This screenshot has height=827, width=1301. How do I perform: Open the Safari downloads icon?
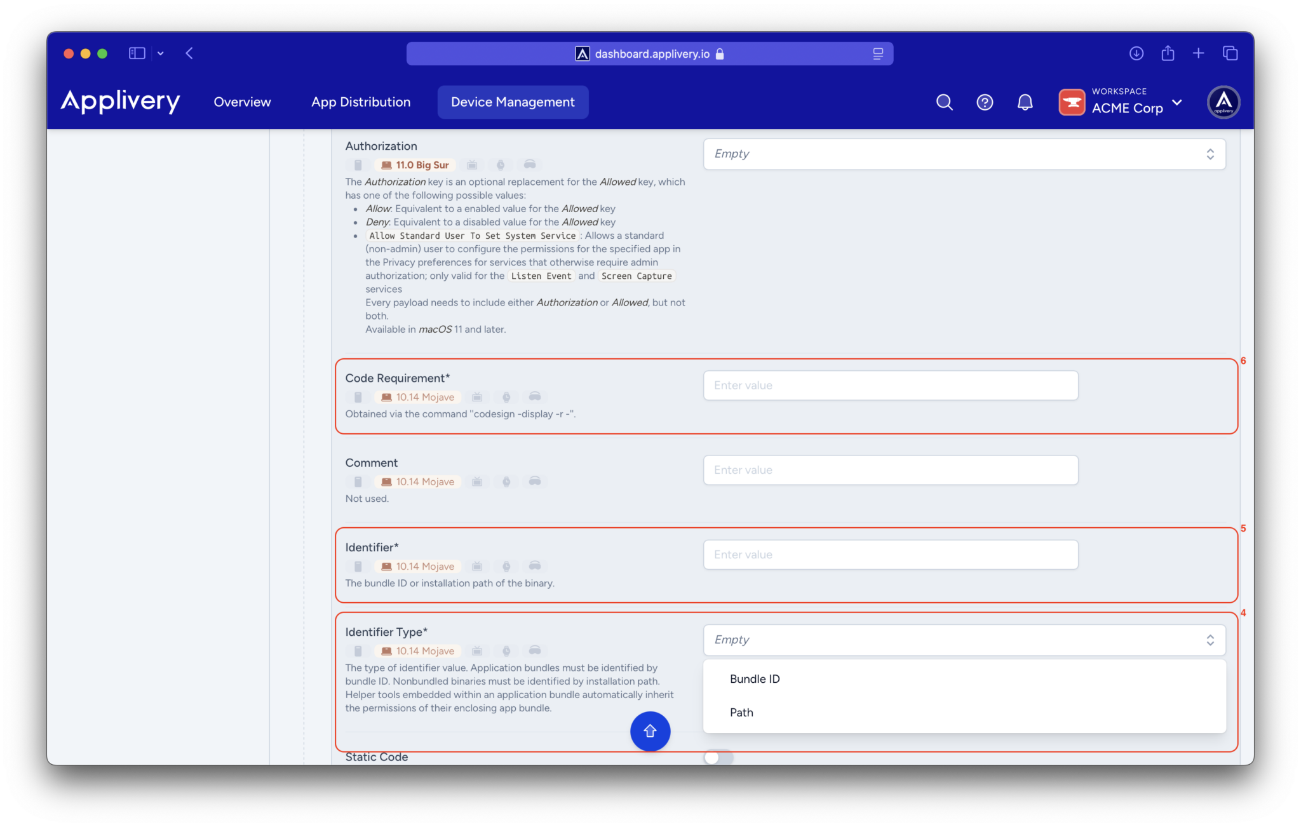1136,53
